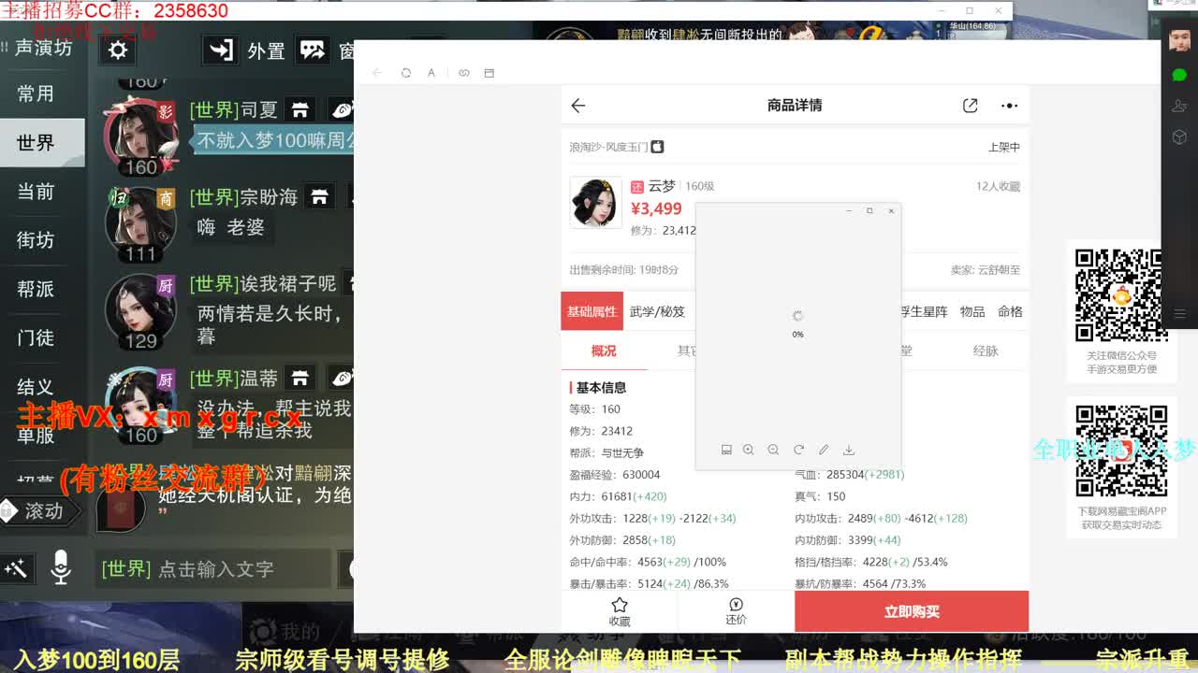Image resolution: width=1198 pixels, height=673 pixels.
Task: Click the chat text input 点击输入文字
Action: (x=215, y=568)
